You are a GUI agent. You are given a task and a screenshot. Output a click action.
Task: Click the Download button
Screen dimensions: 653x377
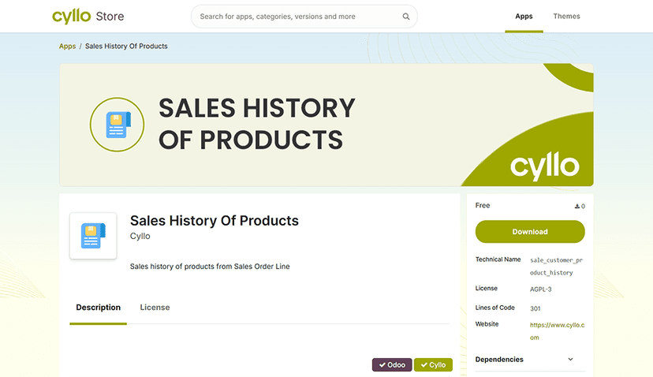point(530,232)
